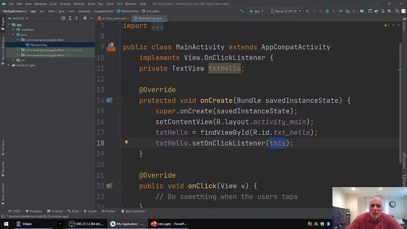The height and width of the screenshot is (229, 407).
Task: Collapse the app module in project tree
Action: [9, 25]
